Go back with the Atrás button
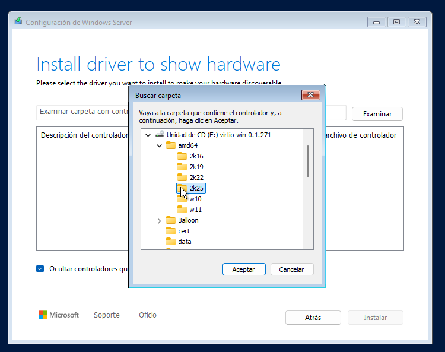The image size is (445, 352). tap(313, 318)
